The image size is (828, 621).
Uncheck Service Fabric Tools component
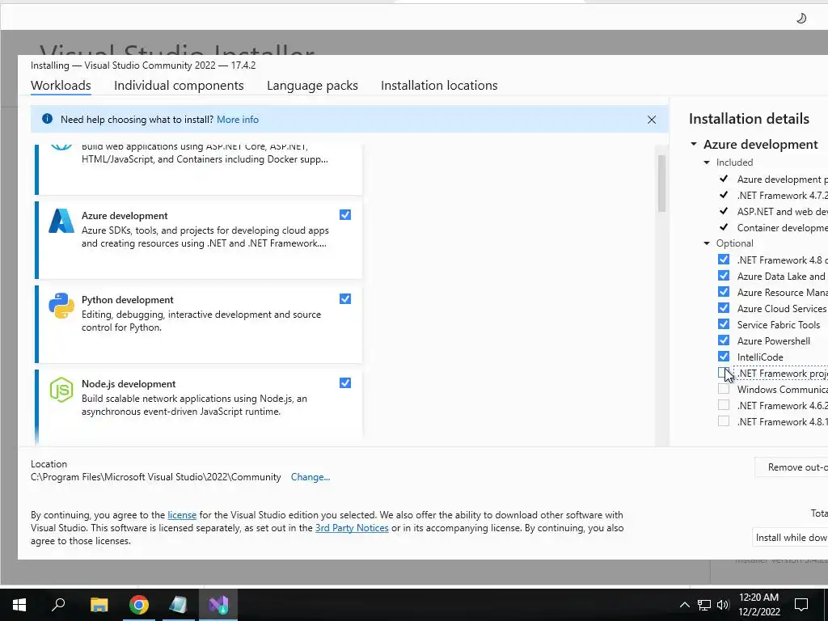[x=724, y=324]
